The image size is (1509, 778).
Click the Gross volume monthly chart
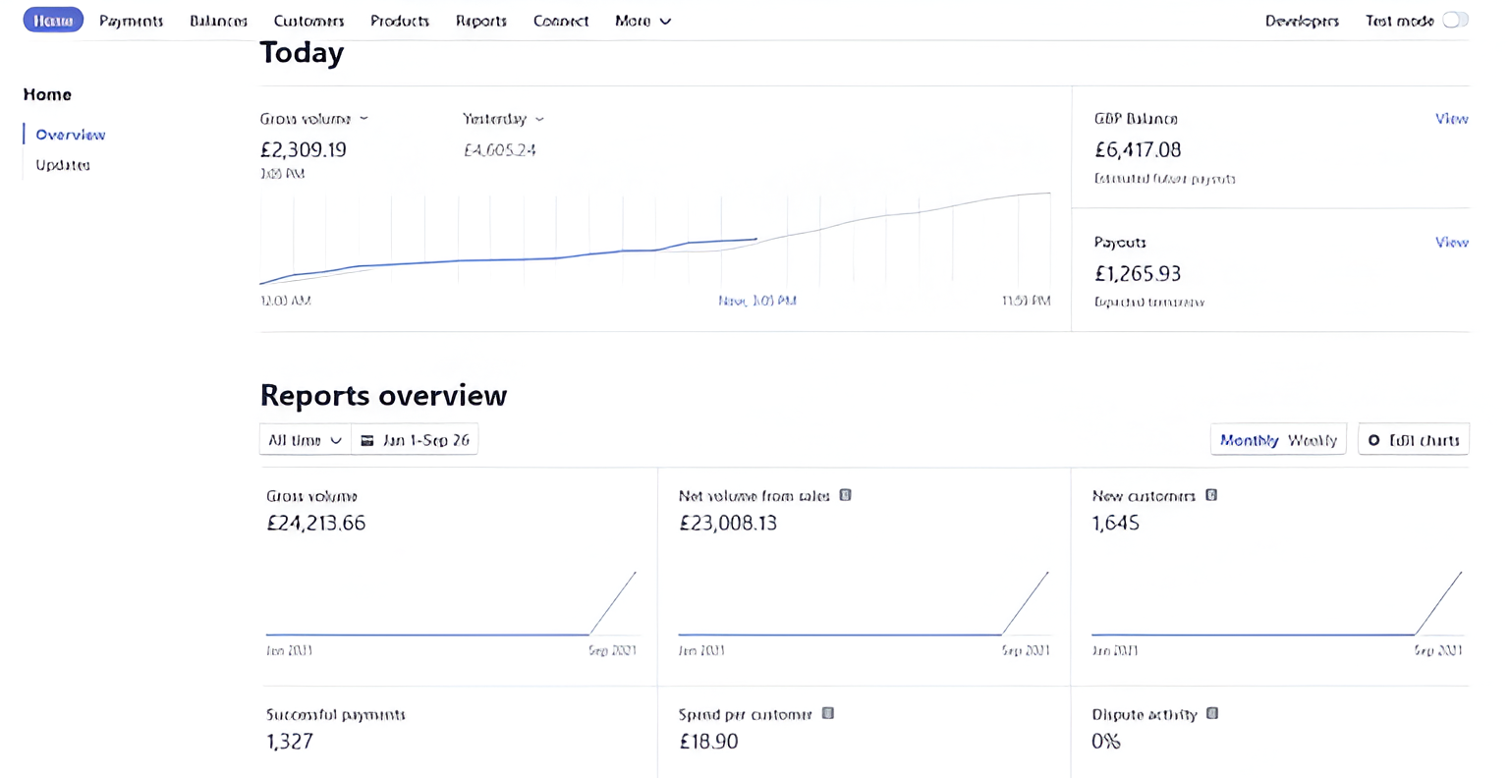coord(452,601)
